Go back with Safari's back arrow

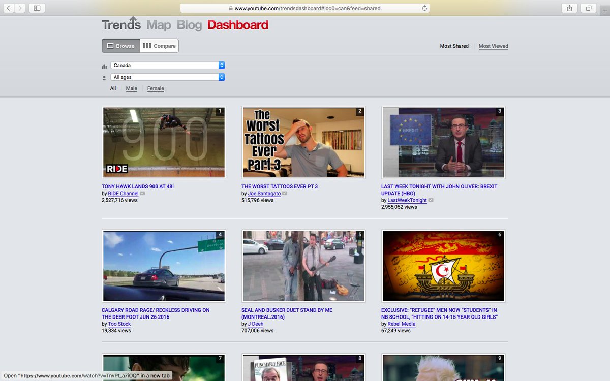9,8
